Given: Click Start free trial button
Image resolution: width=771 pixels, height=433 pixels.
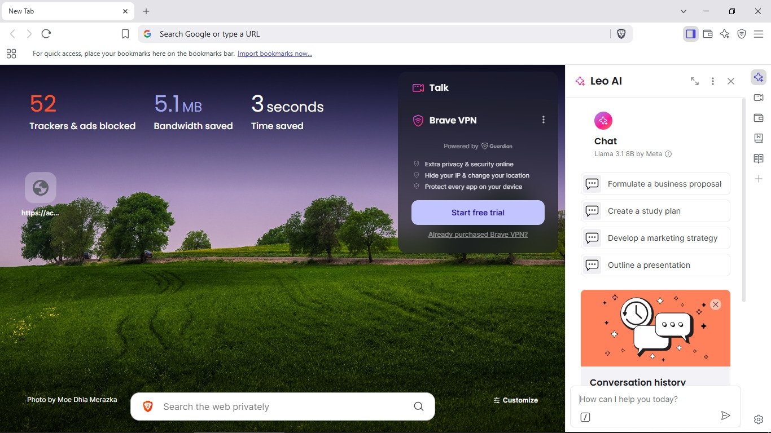Looking at the screenshot, I should point(478,213).
